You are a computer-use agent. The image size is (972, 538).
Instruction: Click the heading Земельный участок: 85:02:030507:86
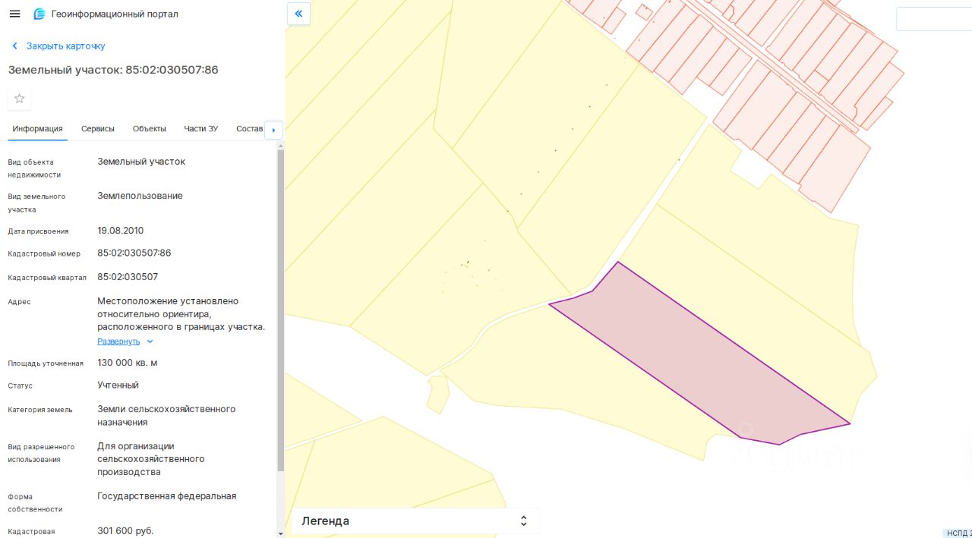pyautogui.click(x=113, y=70)
